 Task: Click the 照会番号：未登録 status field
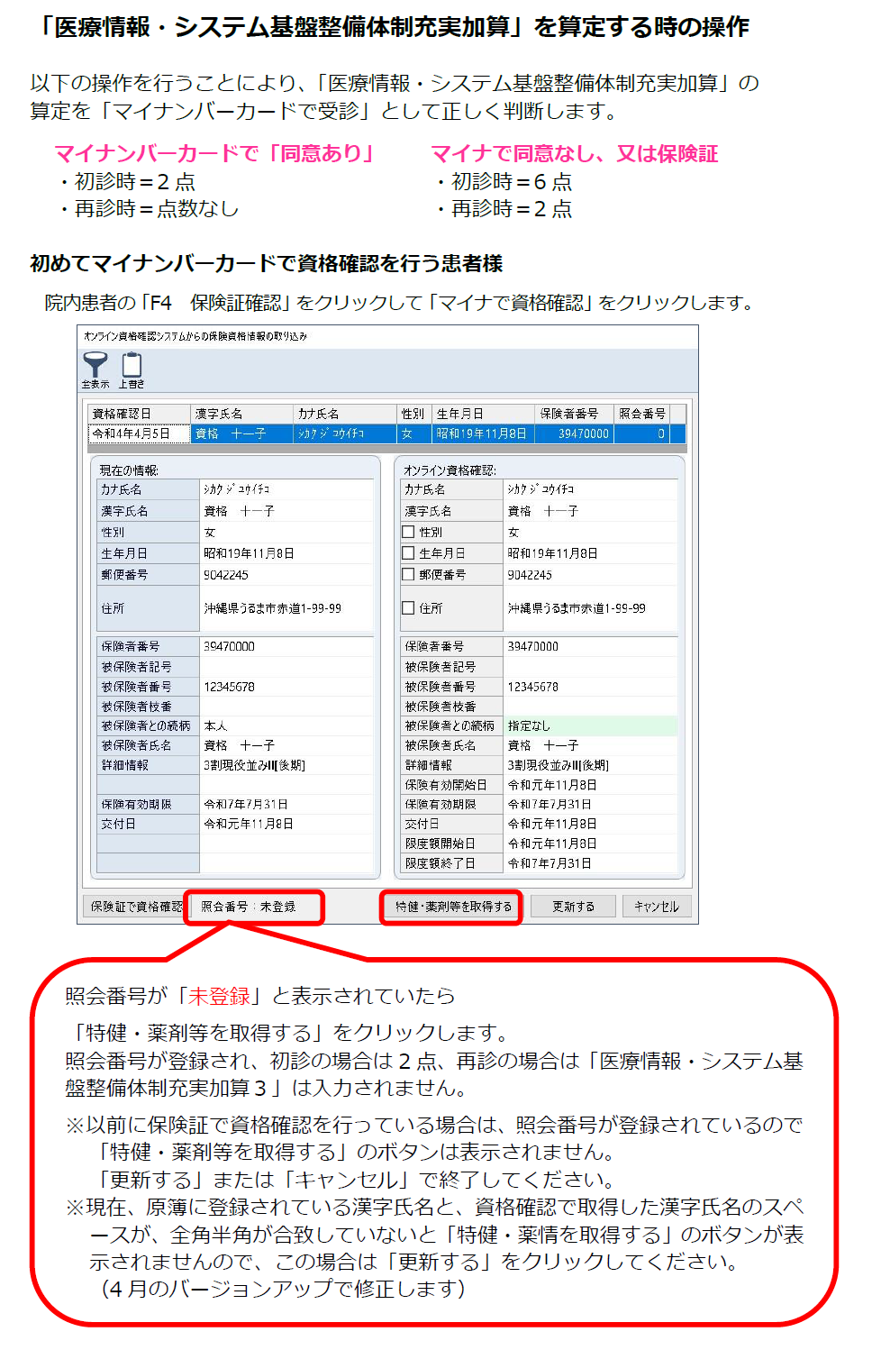254,907
